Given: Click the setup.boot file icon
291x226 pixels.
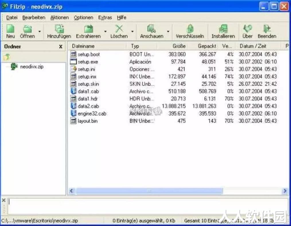Looking at the screenshot, I should click(x=73, y=54).
